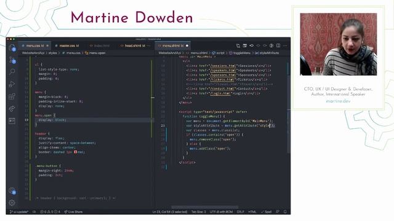This screenshot has height=221, width=394.
Task: Click the martine.dev link under speaker photo
Action: 338,101
